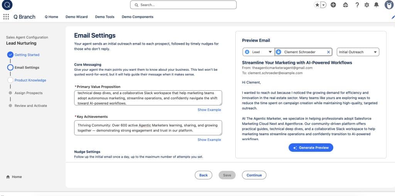Image resolution: width=395 pixels, height=196 pixels.
Task: Open the global actions plus icon
Action: point(333,5)
